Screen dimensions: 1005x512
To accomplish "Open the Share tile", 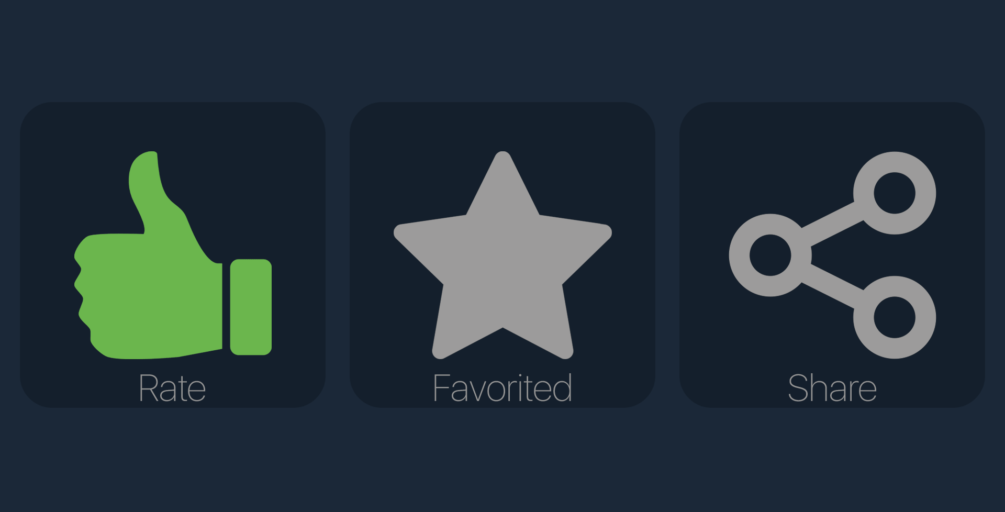I will click(x=832, y=255).
